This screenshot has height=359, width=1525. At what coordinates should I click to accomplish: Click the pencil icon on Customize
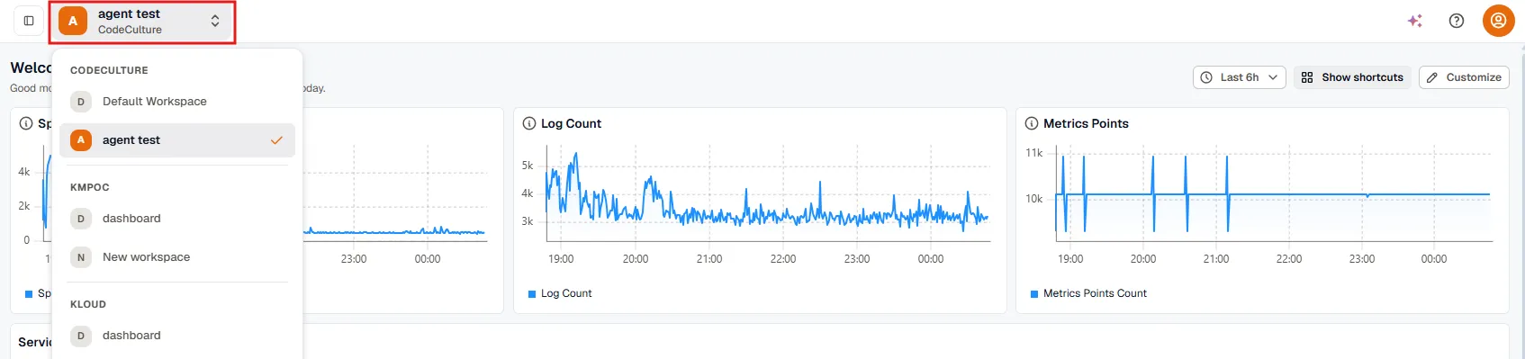[1432, 77]
